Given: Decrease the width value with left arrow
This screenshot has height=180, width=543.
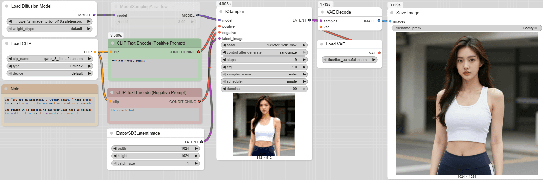Looking at the screenshot, I should point(115,148).
